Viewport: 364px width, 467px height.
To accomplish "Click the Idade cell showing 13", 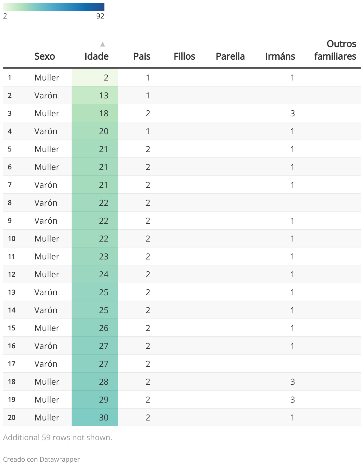I will click(x=95, y=95).
